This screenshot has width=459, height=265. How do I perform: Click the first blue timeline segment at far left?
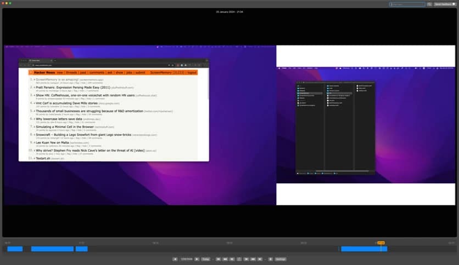tap(15, 249)
